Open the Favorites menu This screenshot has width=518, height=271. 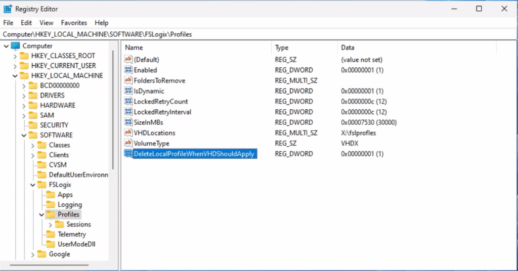(74, 23)
